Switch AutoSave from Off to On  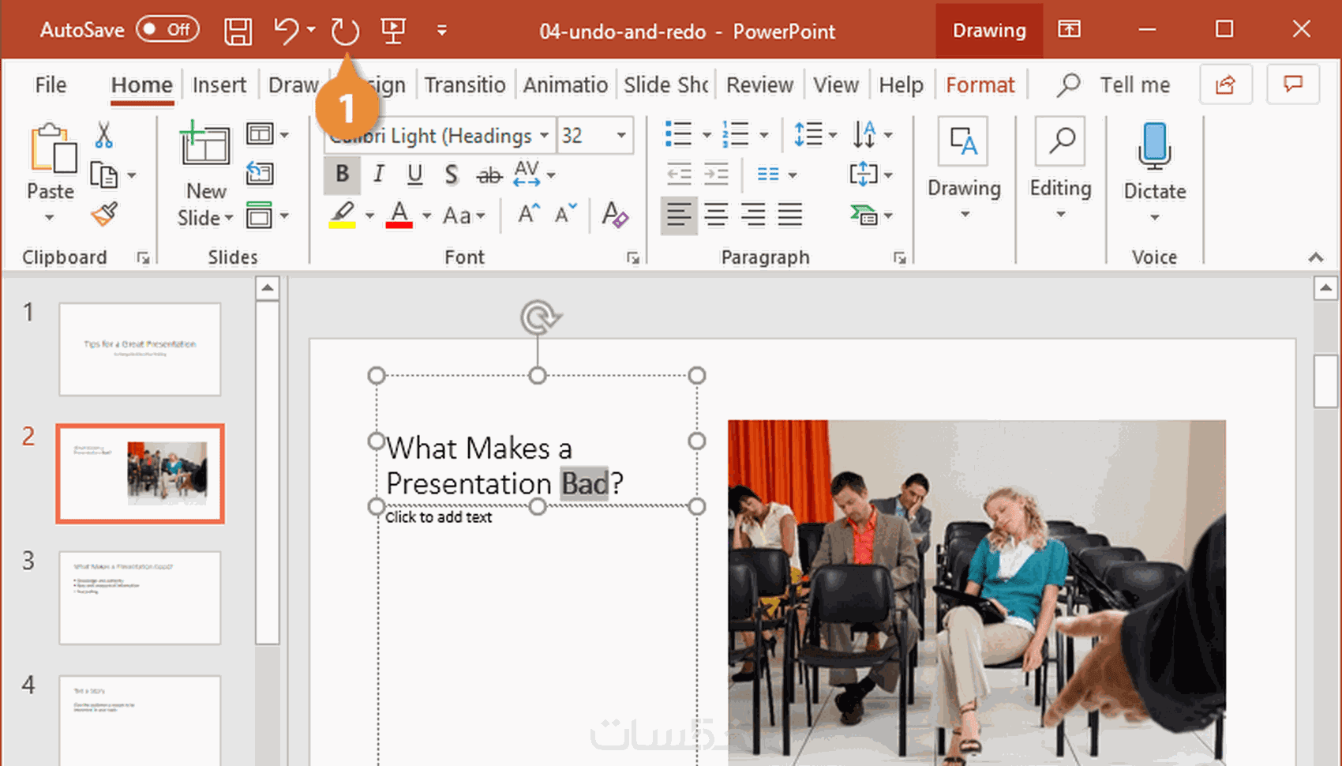click(x=167, y=28)
